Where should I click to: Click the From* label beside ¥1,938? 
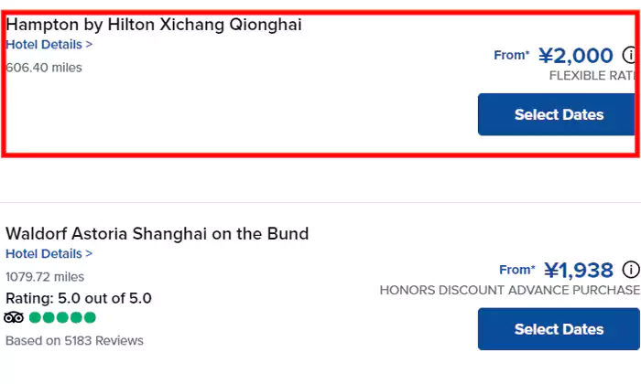516,270
